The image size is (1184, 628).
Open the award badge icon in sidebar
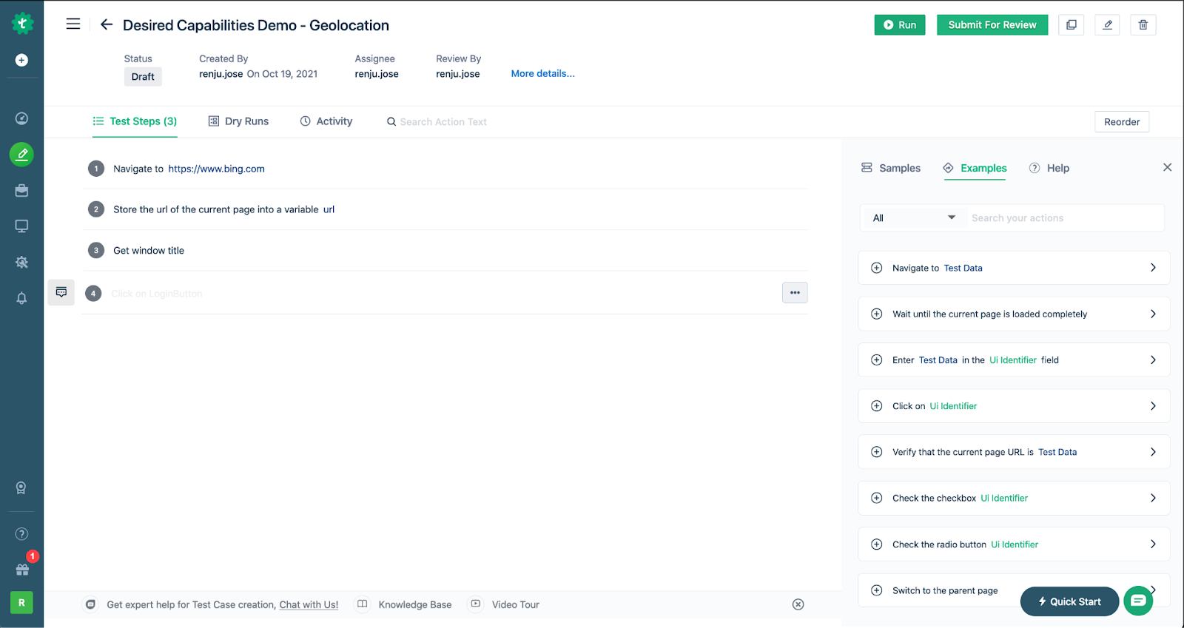click(x=21, y=488)
